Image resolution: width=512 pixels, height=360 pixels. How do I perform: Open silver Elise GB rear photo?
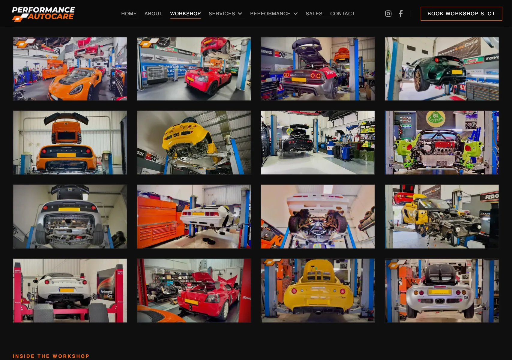tap(442, 291)
